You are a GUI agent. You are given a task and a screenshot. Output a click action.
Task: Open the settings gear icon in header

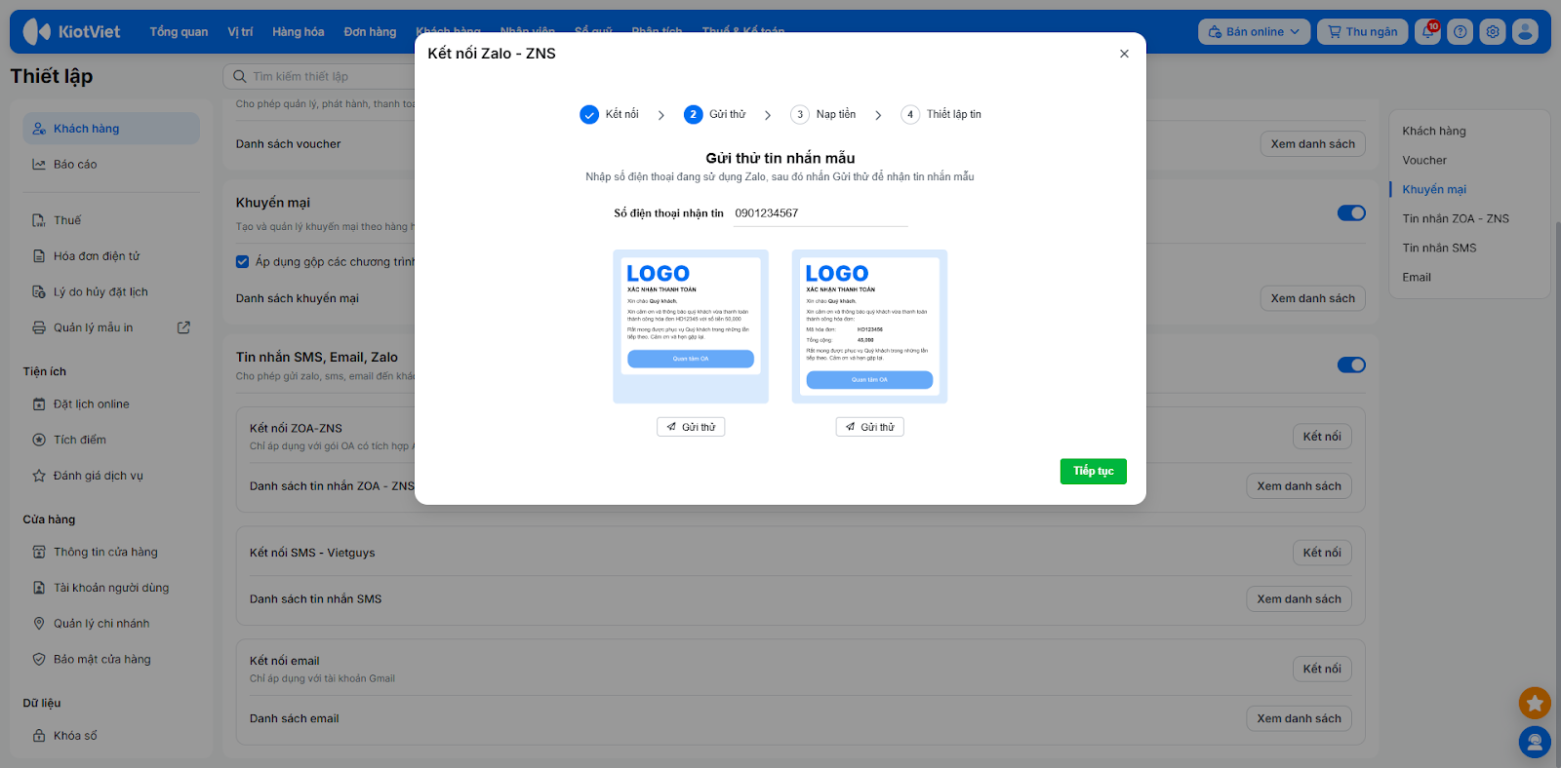click(1493, 32)
